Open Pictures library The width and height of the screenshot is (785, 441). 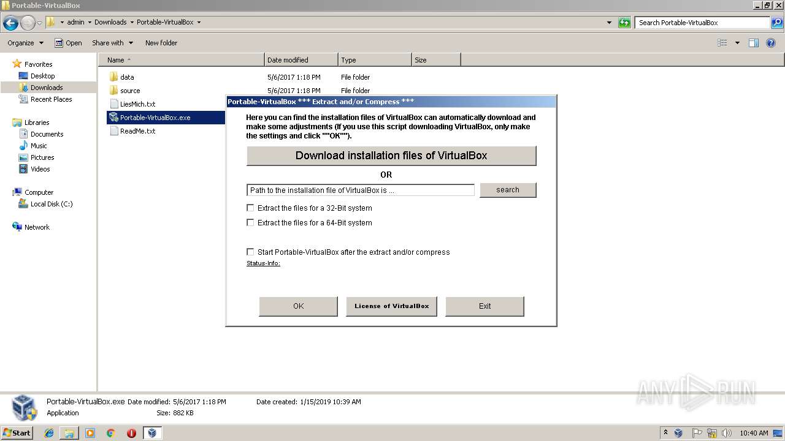42,157
